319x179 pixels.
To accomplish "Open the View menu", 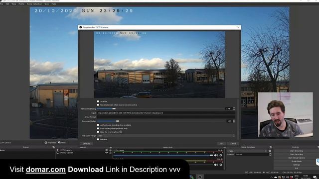I will click(14, 4).
